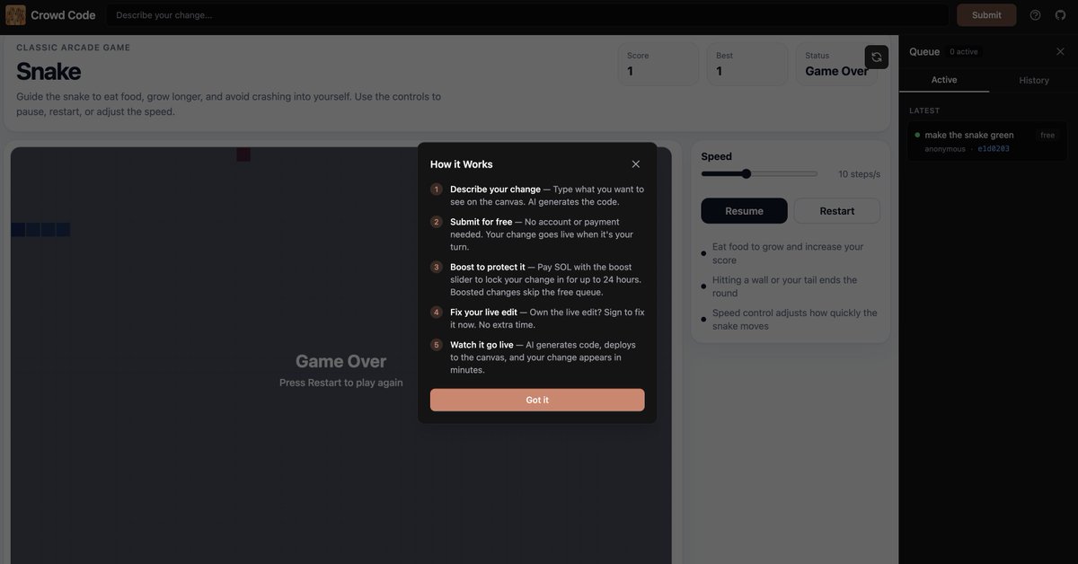
Task: Open the help question-mark icon
Action: coord(1035,15)
